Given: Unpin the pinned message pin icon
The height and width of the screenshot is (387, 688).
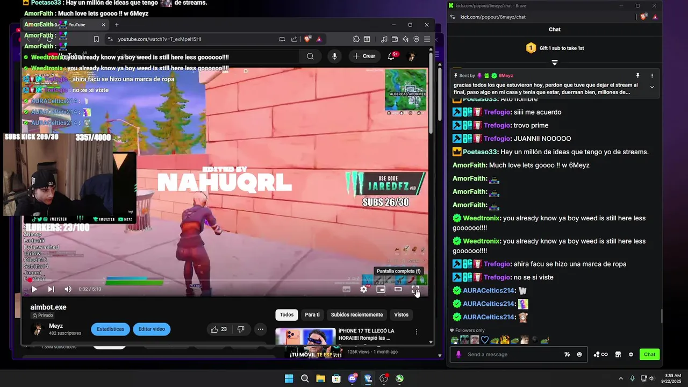Looking at the screenshot, I should tap(637, 76).
